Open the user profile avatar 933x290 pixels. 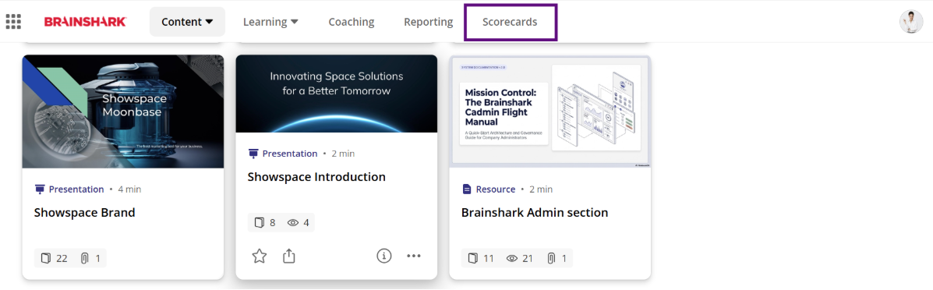pyautogui.click(x=911, y=22)
